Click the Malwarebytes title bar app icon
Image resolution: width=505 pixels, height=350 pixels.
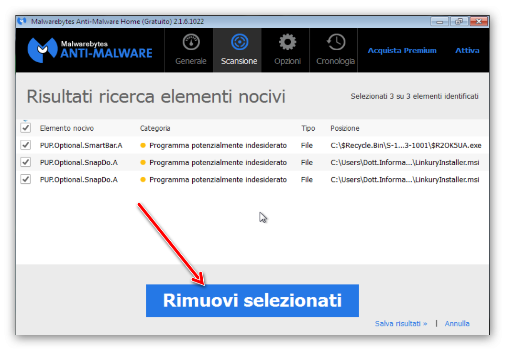tap(22, 21)
